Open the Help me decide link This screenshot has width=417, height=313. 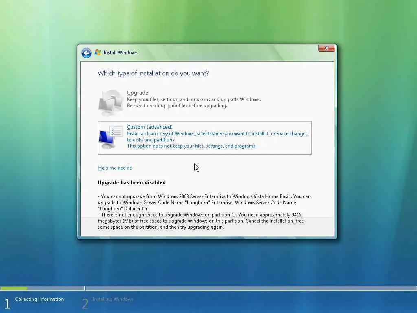pos(115,168)
